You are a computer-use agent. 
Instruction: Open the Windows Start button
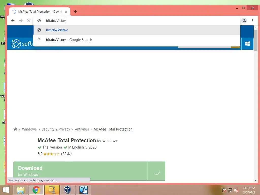[x=6, y=190]
